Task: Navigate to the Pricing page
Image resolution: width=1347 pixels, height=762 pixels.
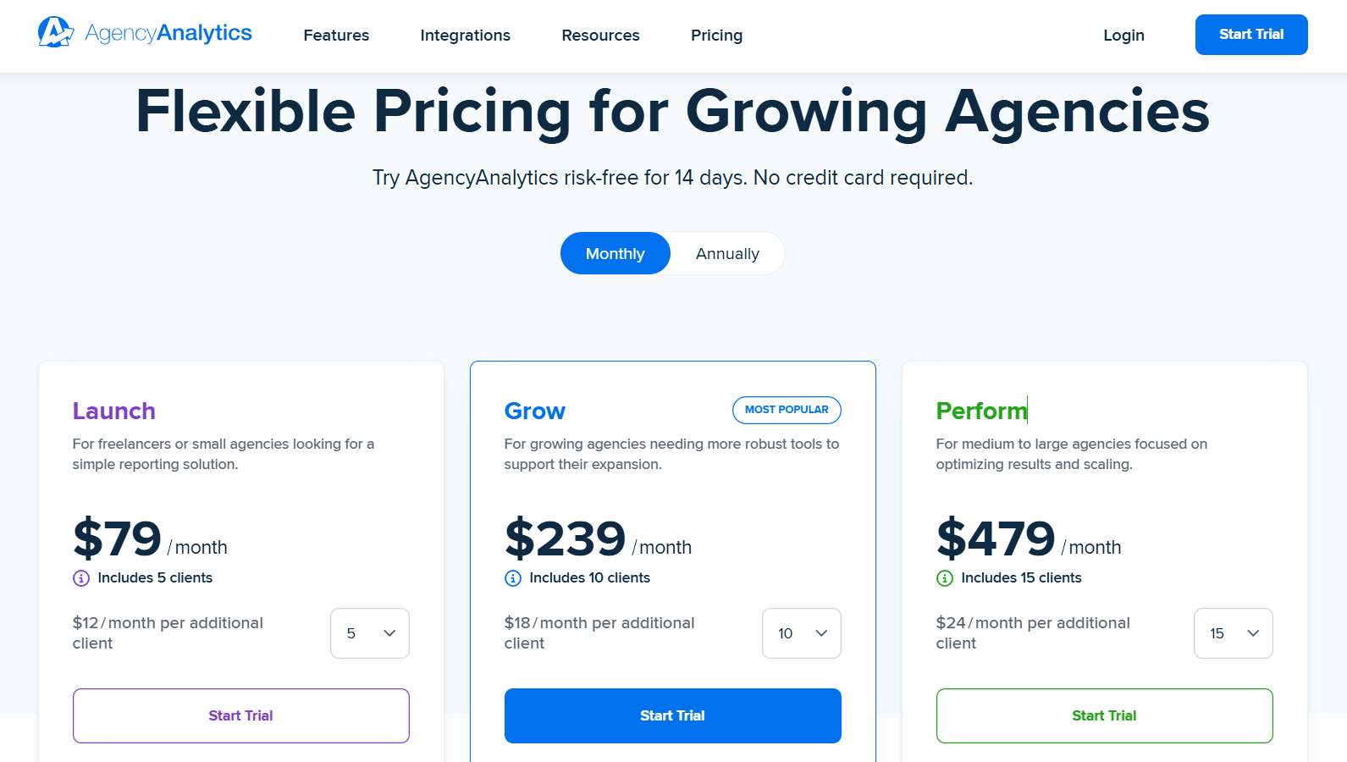Action: pyautogui.click(x=716, y=36)
